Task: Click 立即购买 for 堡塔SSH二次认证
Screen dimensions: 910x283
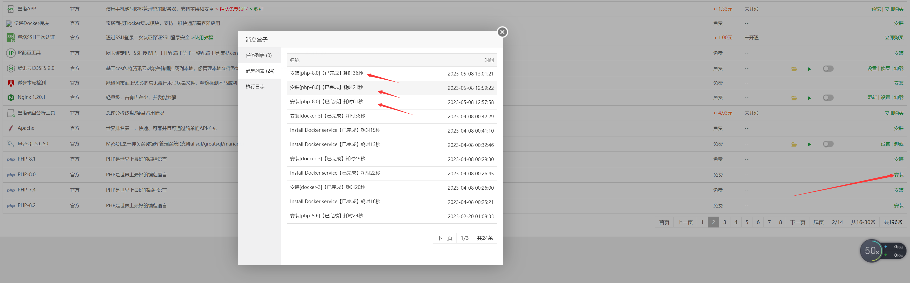Action: tap(894, 37)
